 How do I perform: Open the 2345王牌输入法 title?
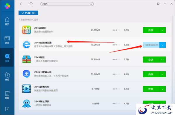(x=43, y=72)
